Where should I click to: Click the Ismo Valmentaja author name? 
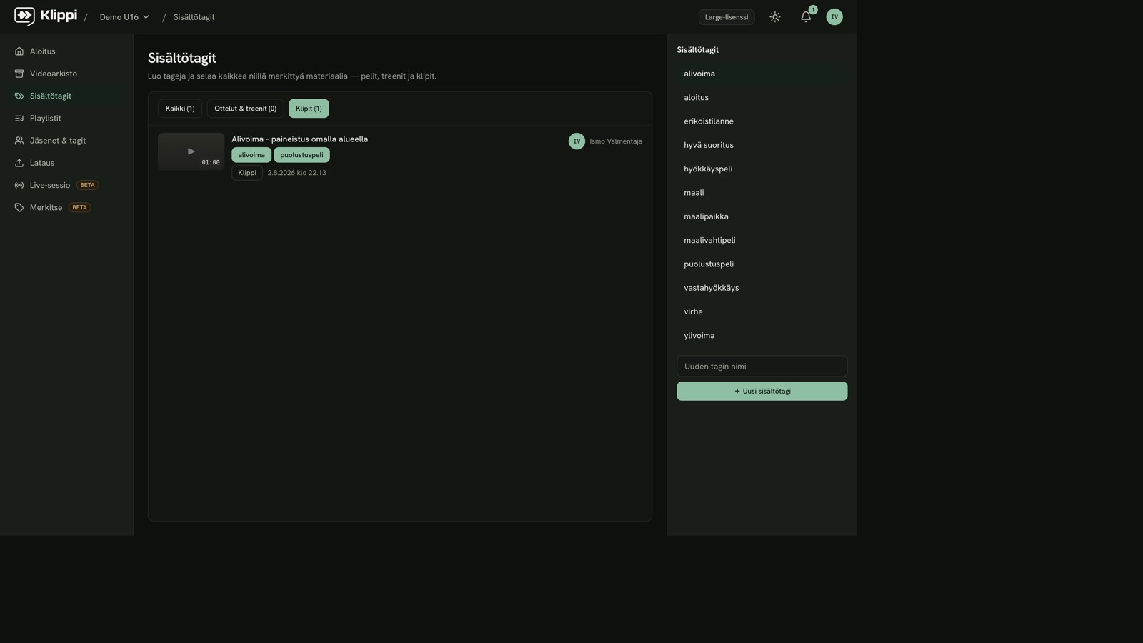[616, 141]
